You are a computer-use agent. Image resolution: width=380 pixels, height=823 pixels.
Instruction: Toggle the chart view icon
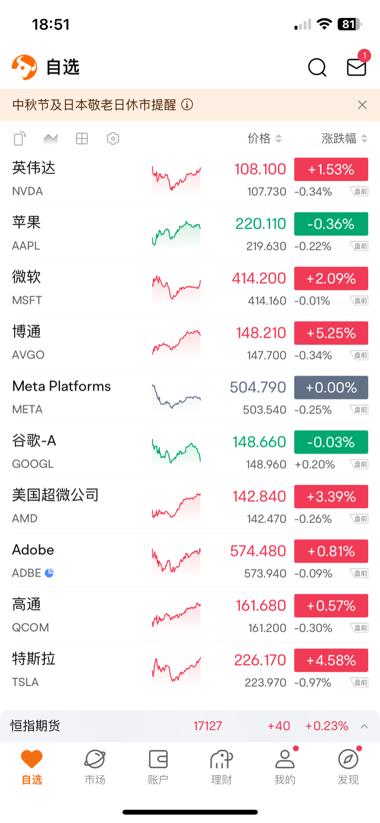pos(50,139)
